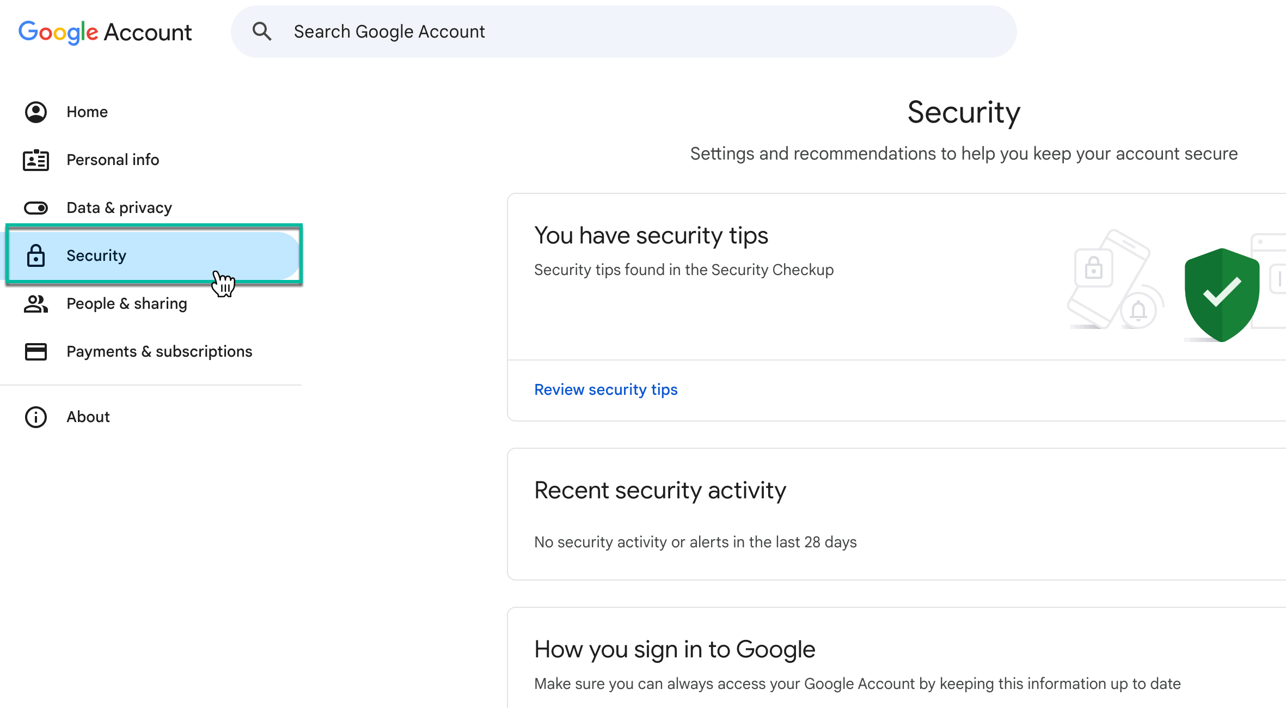Screen dimensions: 1286x708
Task: Click the Payments & subscriptions card icon
Action: pos(36,351)
